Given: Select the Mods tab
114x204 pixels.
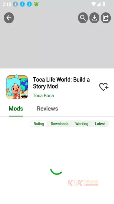Looking at the screenshot, I should pyautogui.click(x=16, y=109).
